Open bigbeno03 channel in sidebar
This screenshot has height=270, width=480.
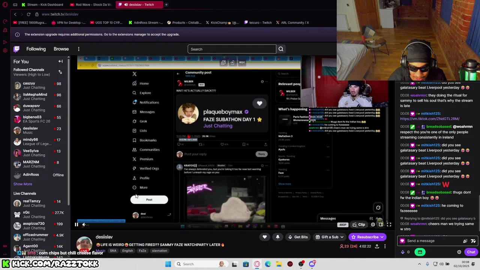(39, 119)
